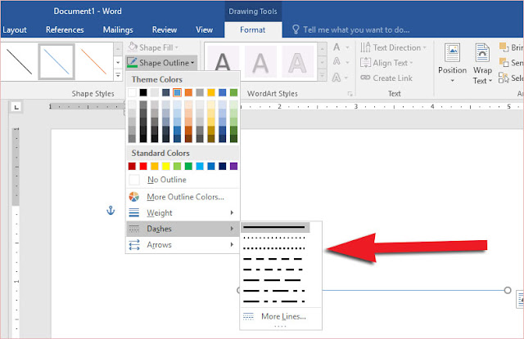Viewport: 524px width, 339px height.
Task: Click the Arrows menu icon
Action: (134, 245)
